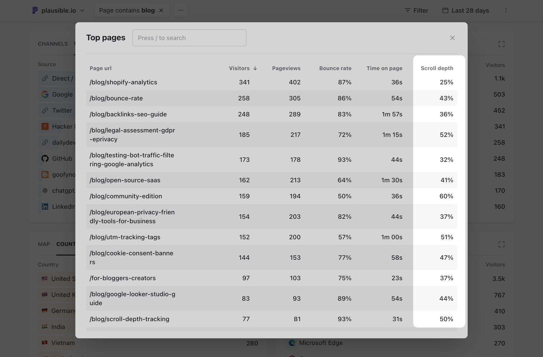
Task: Click the 1m 57s time on page cell
Action: tap(392, 114)
